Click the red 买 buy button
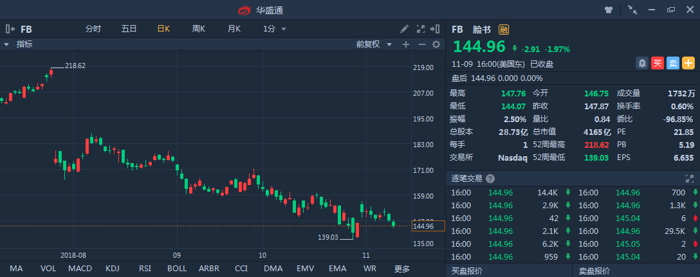Viewport: 700px width, 277px height. [x=657, y=63]
